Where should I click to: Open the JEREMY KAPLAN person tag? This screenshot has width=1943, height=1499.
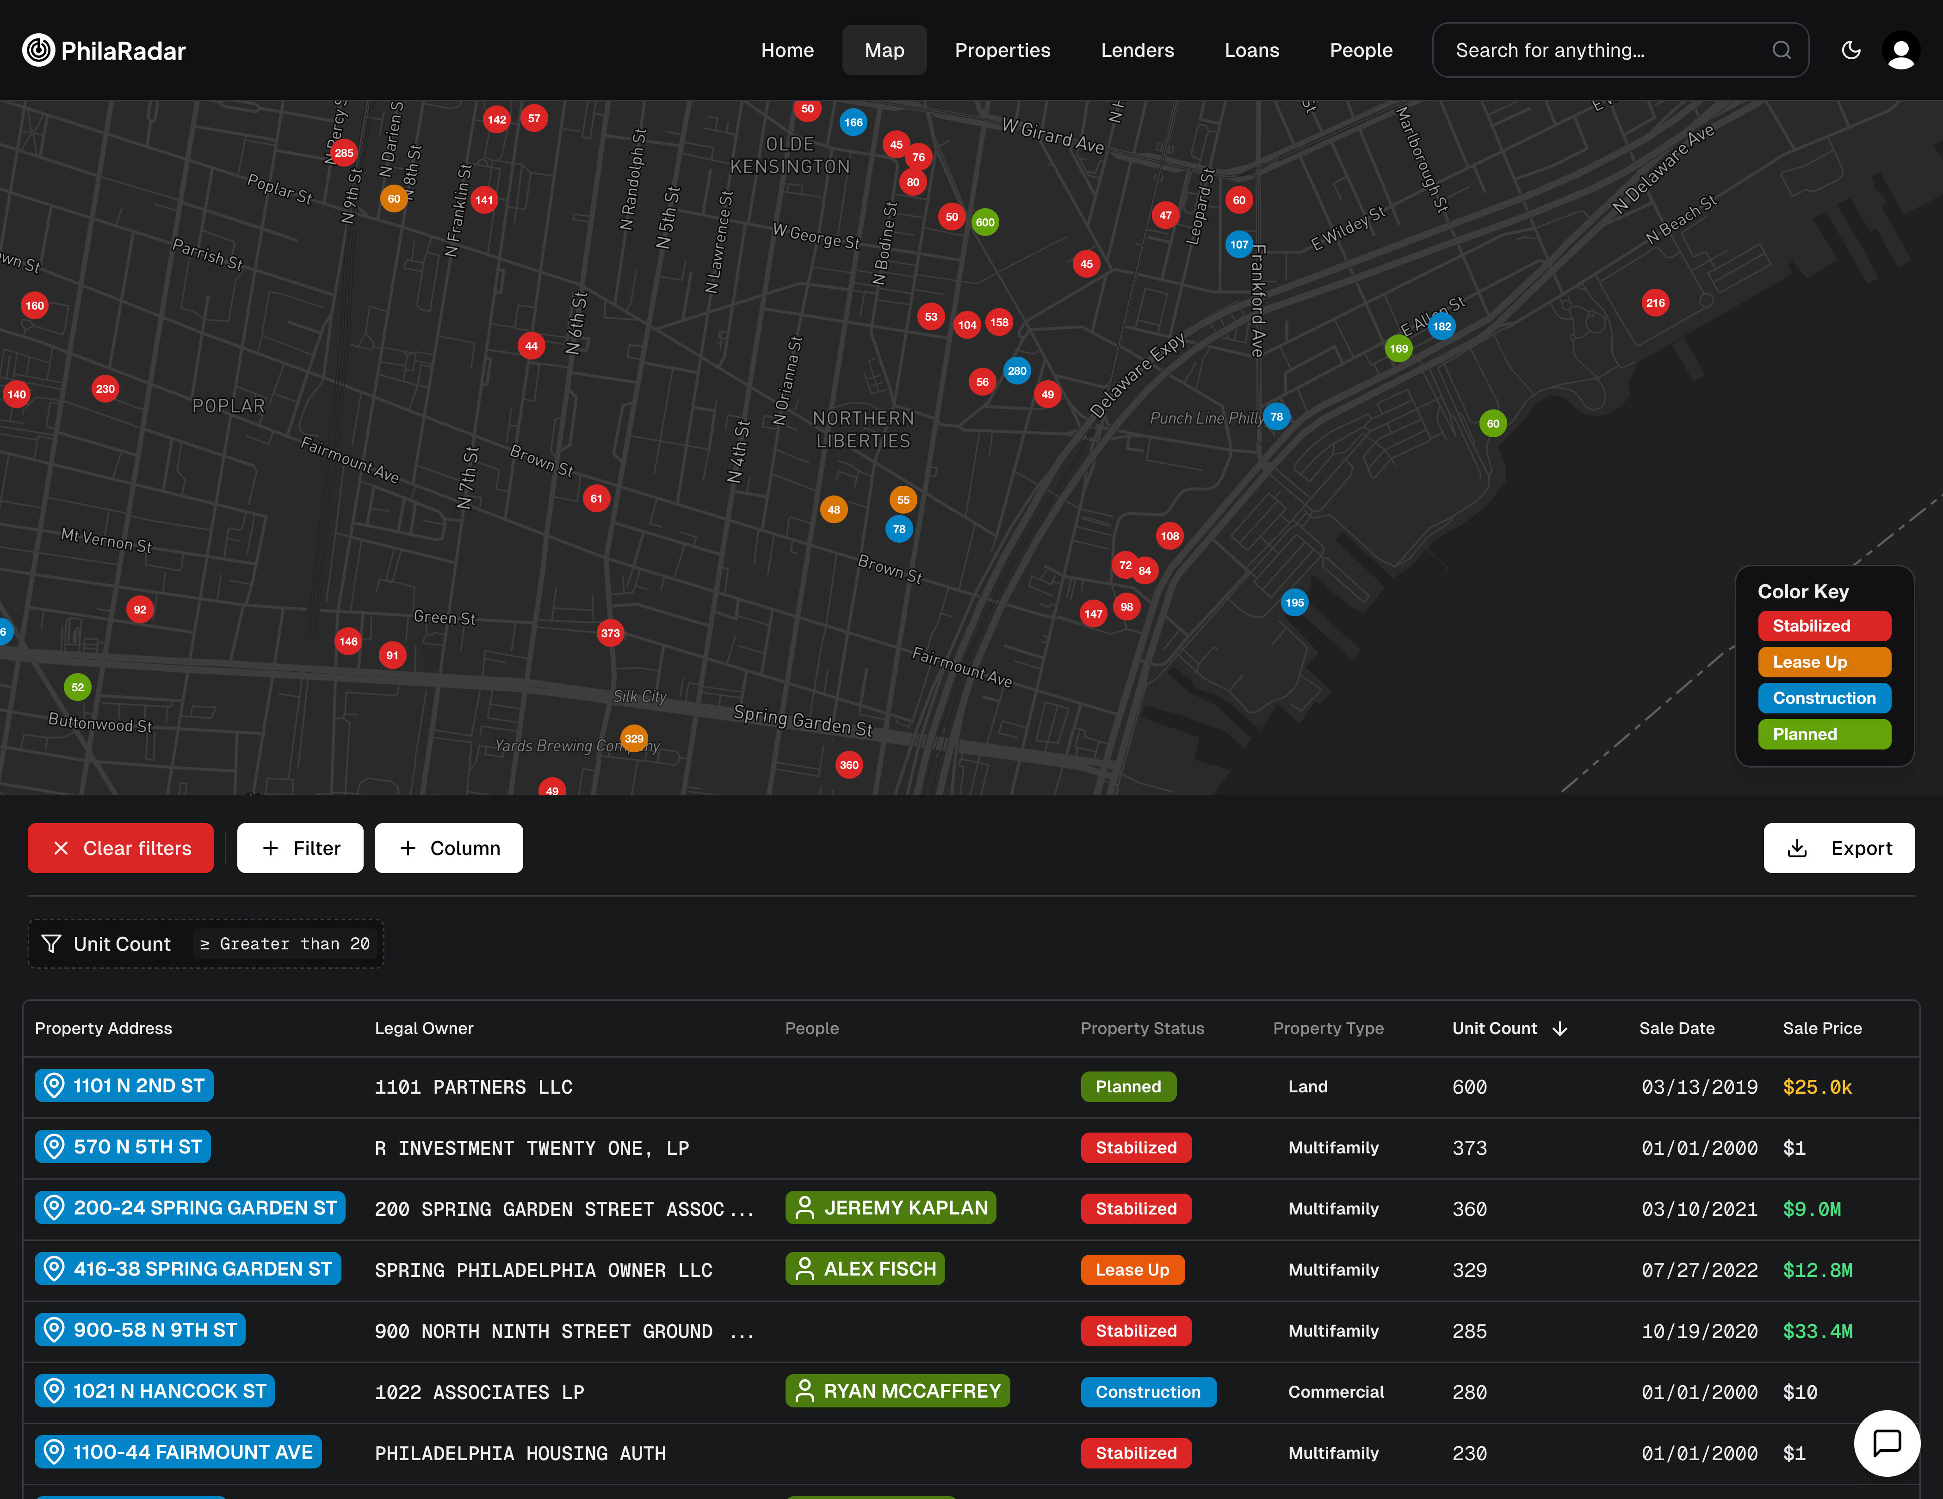pos(891,1208)
